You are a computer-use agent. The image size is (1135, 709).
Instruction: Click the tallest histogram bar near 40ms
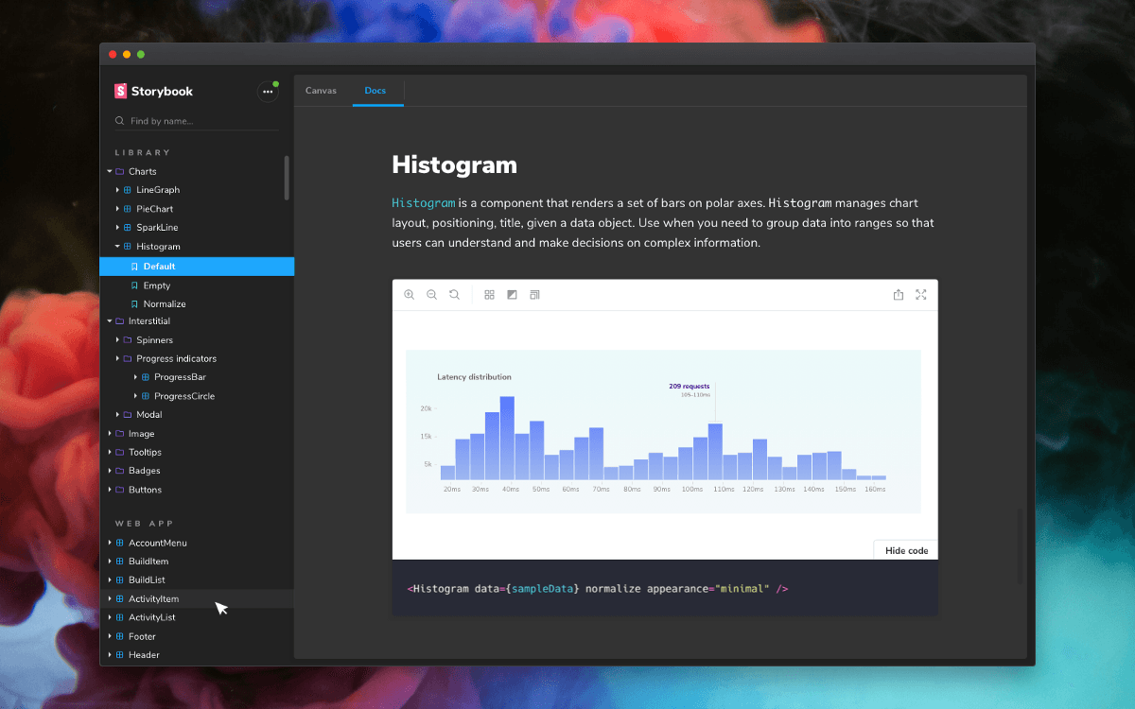point(507,439)
